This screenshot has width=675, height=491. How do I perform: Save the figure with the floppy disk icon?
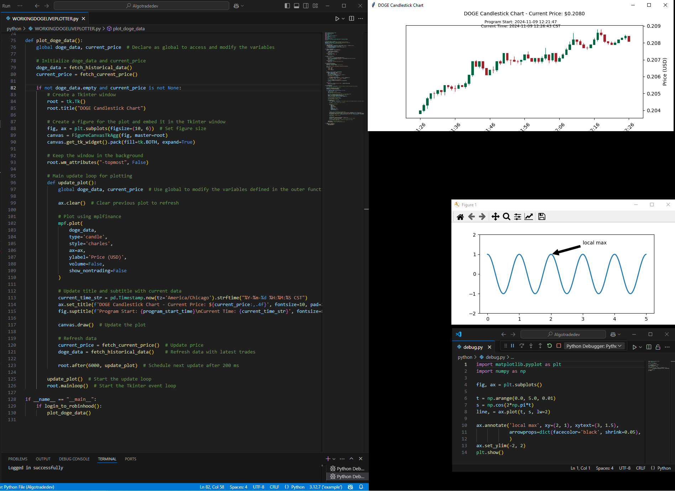pyautogui.click(x=541, y=217)
